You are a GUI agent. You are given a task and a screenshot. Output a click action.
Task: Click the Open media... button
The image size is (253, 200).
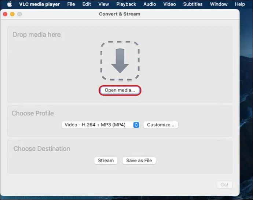click(x=120, y=90)
